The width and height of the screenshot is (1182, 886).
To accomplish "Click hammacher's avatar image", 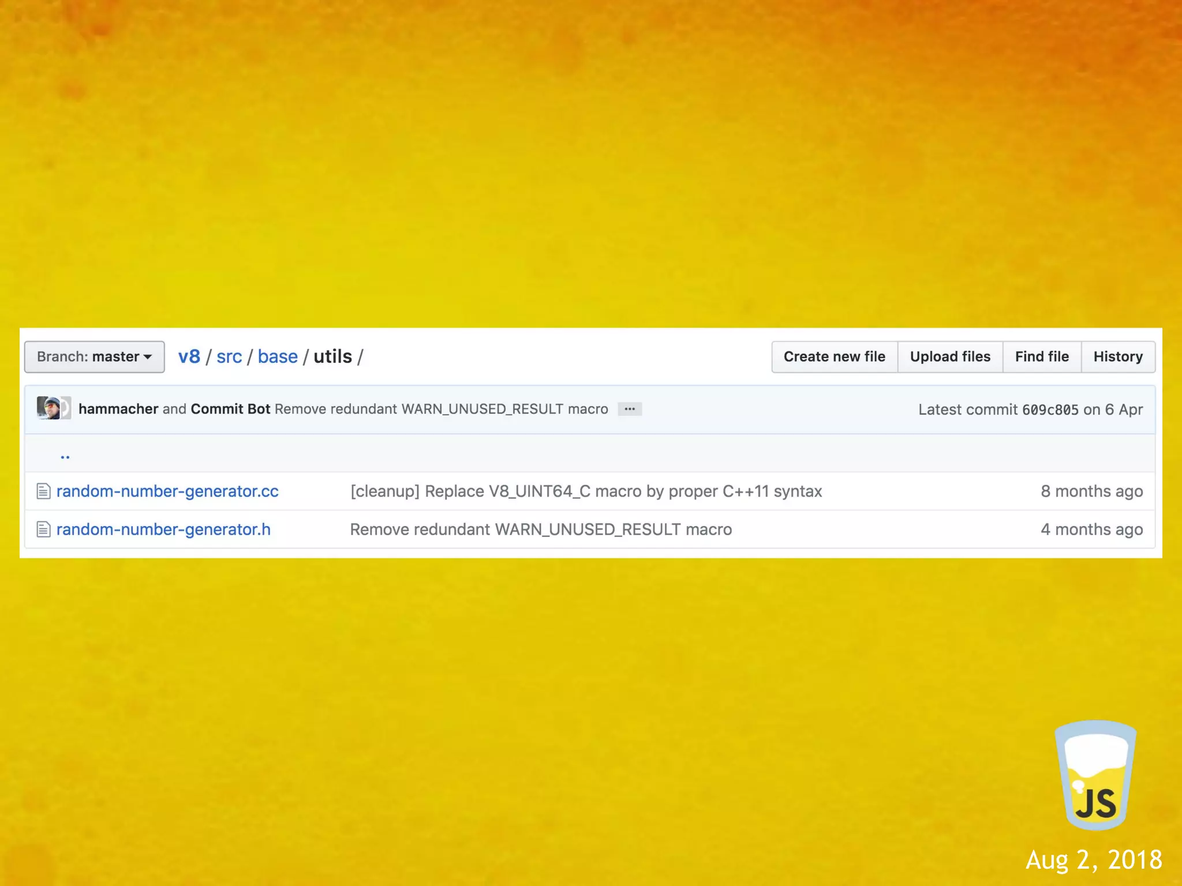I will click(x=48, y=408).
